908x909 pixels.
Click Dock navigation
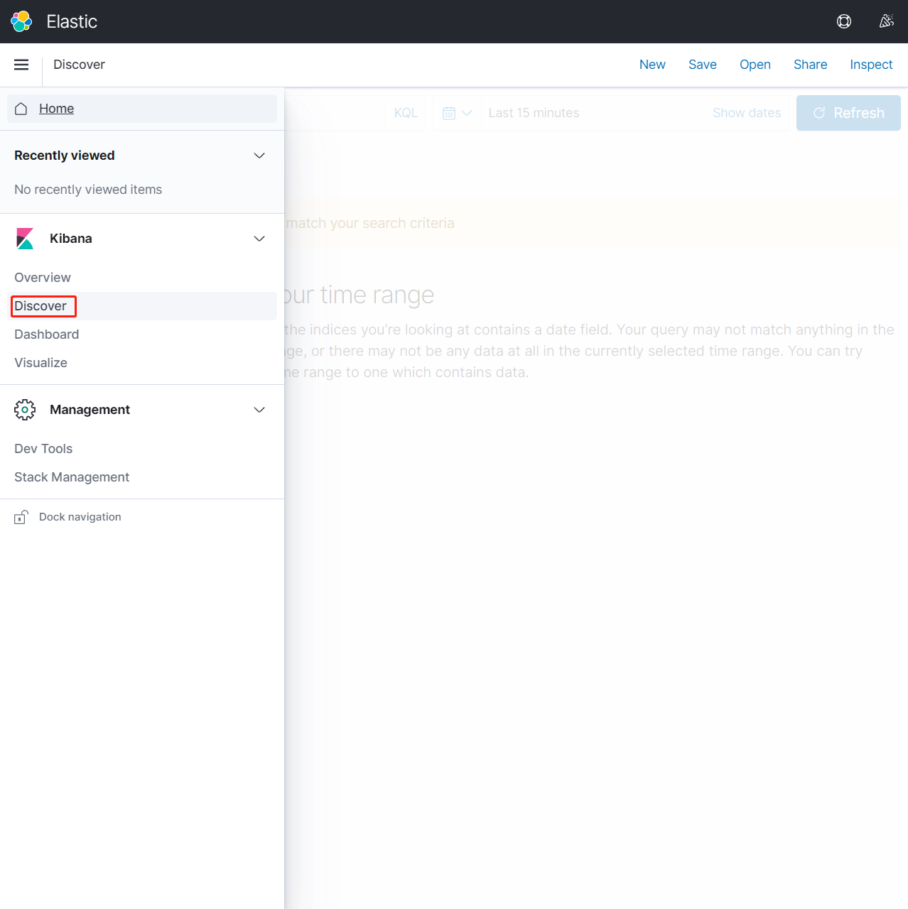coord(80,517)
